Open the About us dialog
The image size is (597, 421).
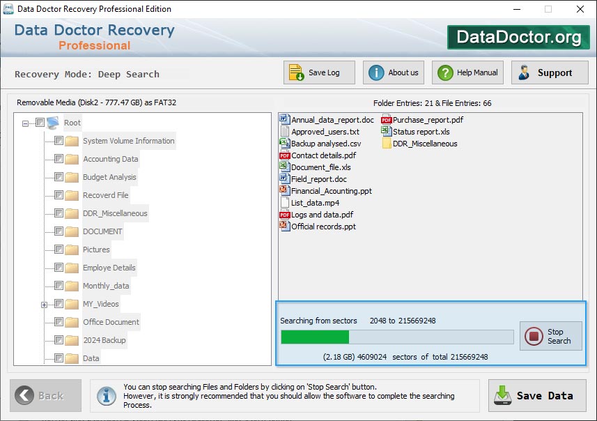click(394, 72)
